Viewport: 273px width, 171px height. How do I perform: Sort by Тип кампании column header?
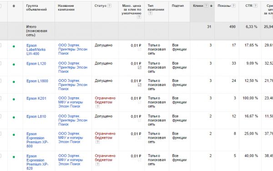click(x=156, y=8)
